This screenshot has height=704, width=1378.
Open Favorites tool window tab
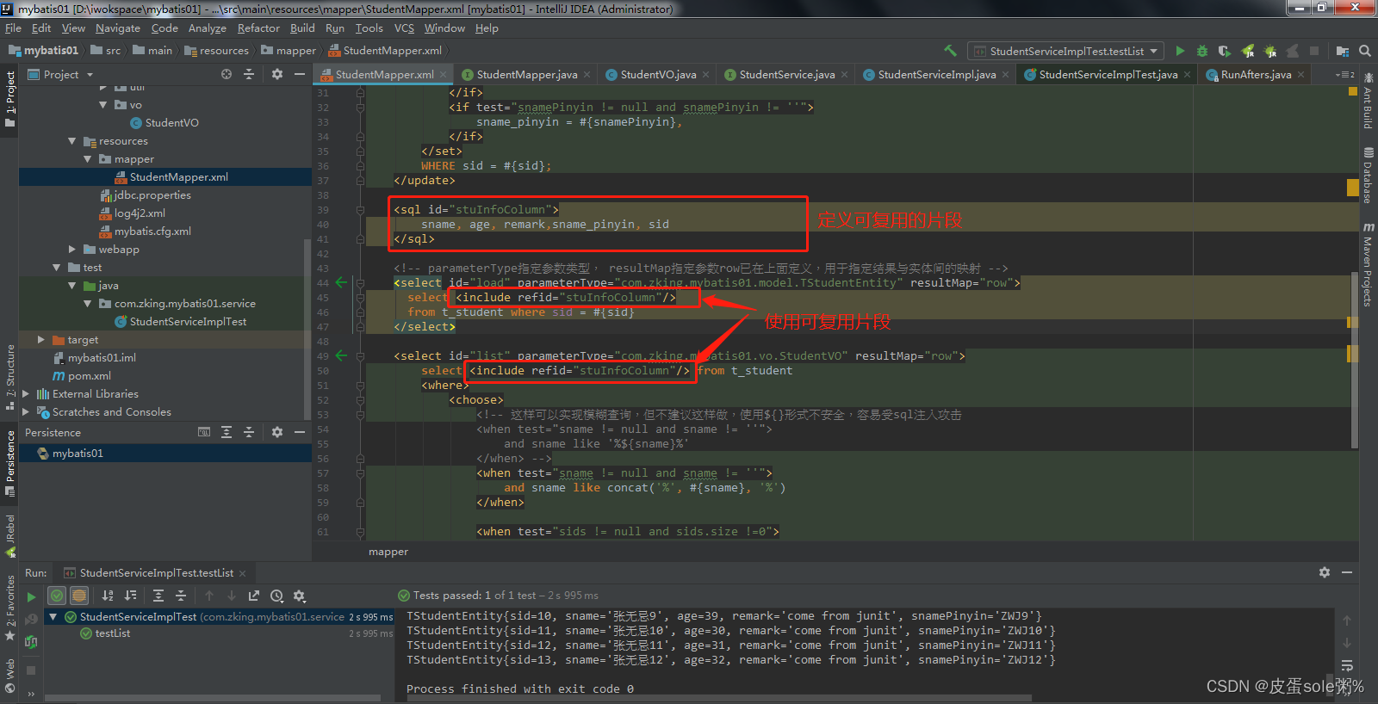point(9,608)
